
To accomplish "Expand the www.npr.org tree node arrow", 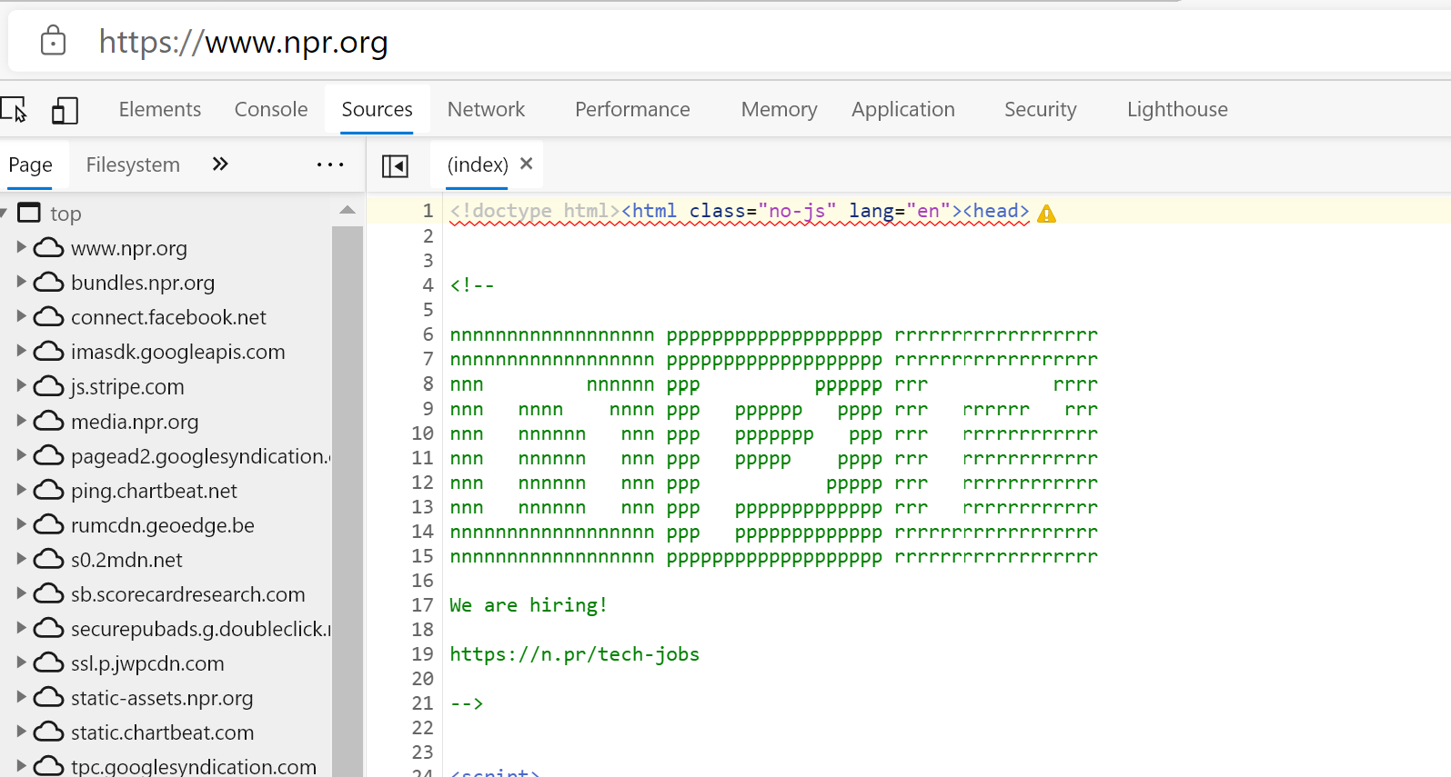I will coord(21,247).
